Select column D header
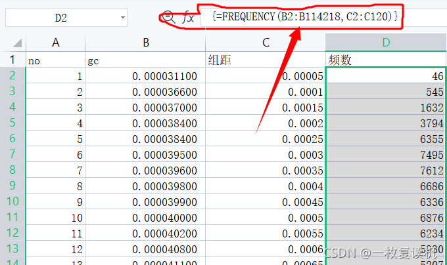The image size is (447, 265). click(386, 43)
